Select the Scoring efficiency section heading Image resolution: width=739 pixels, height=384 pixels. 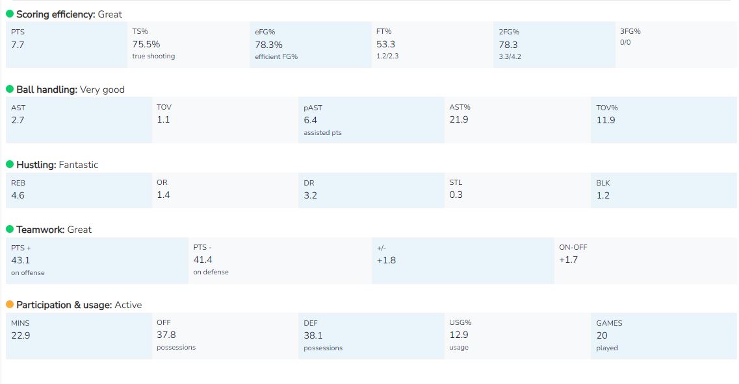(69, 14)
